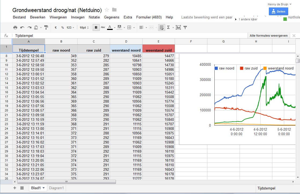The height and width of the screenshot is (194, 300).
Task: Apply the currency format icon
Action: tap(56, 27)
